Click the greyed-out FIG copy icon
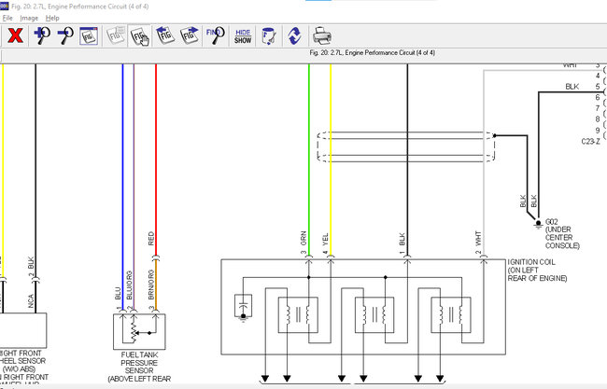 [116, 35]
